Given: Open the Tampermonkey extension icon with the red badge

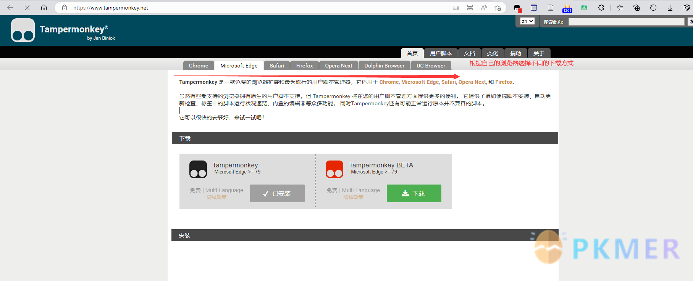Looking at the screenshot, I should click(517, 8).
